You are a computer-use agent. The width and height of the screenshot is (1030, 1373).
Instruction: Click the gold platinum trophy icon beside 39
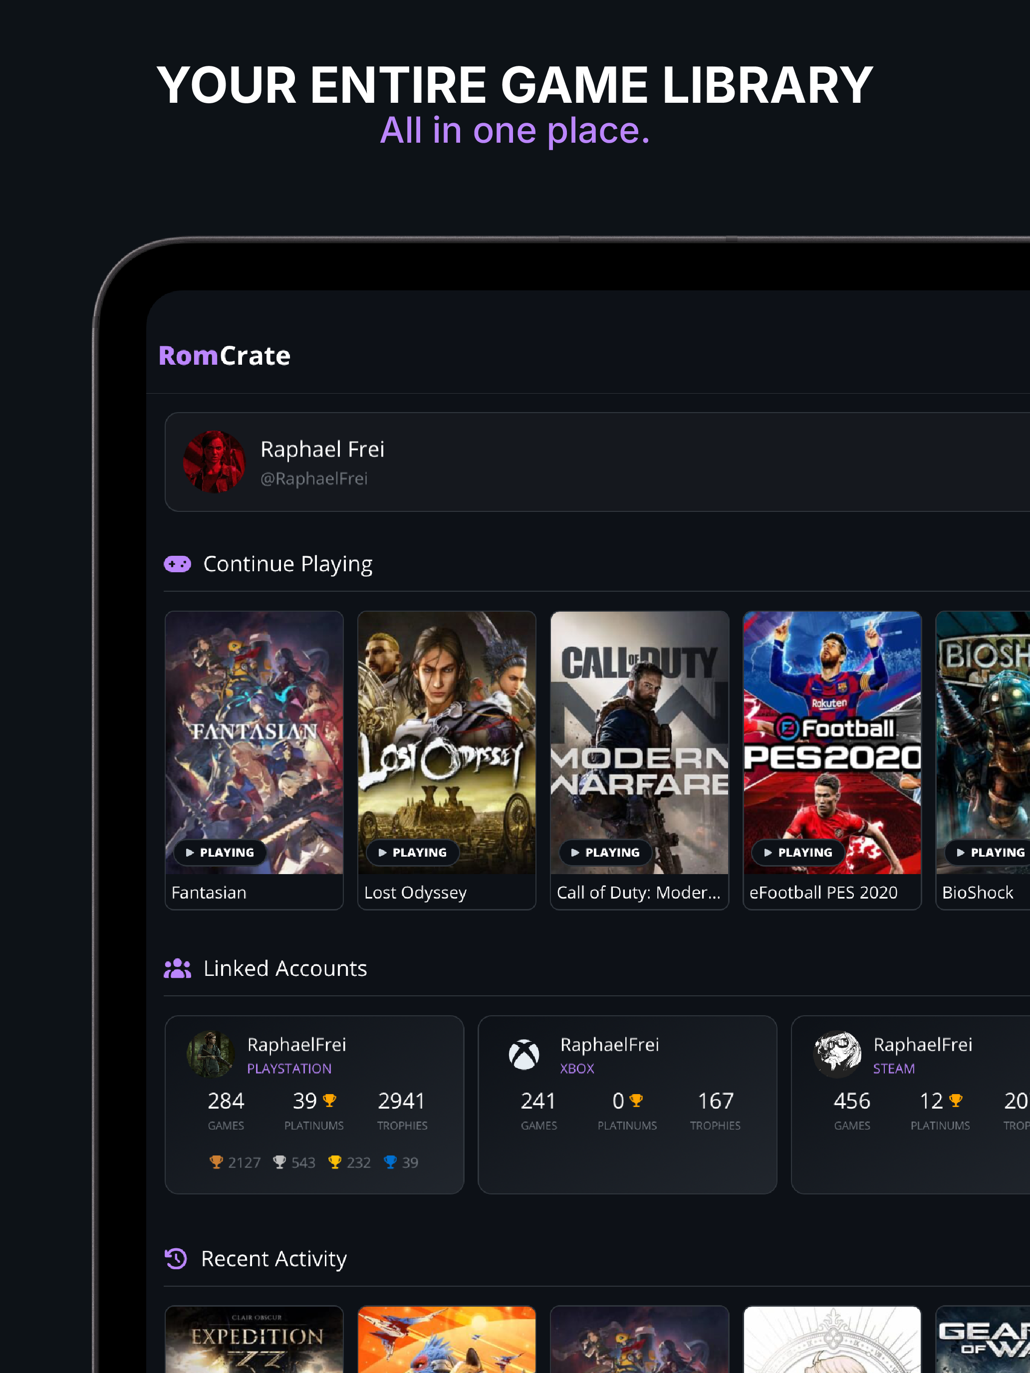click(330, 1101)
